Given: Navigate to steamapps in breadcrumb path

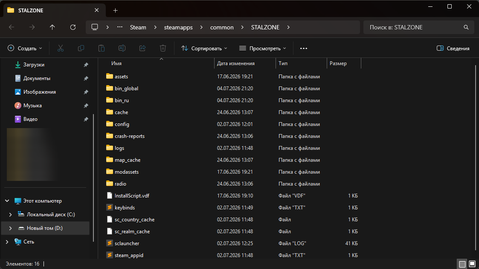Looking at the screenshot, I should pyautogui.click(x=178, y=27).
